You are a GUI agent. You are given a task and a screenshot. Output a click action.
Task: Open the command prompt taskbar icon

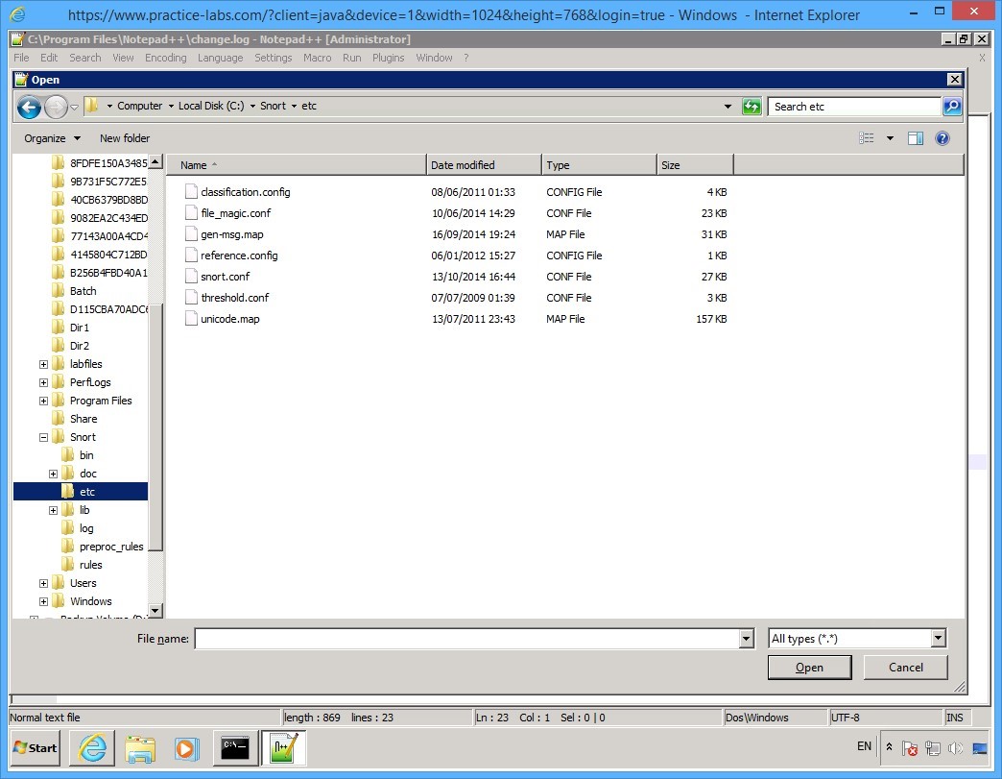tap(235, 748)
